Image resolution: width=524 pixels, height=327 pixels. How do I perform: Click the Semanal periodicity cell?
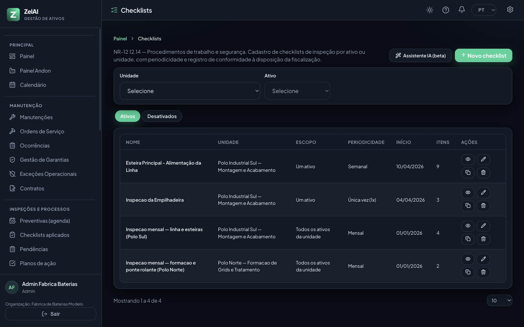pos(358,166)
